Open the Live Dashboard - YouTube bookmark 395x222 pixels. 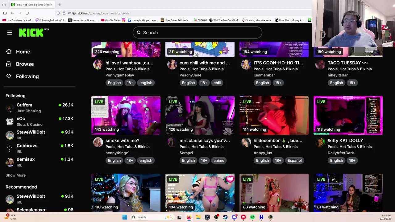[18, 20]
